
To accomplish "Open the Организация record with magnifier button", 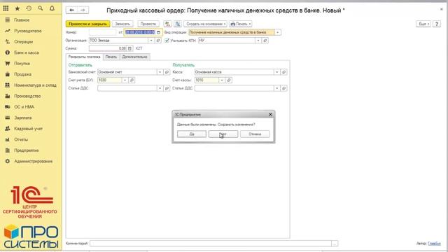I will coord(158,41).
